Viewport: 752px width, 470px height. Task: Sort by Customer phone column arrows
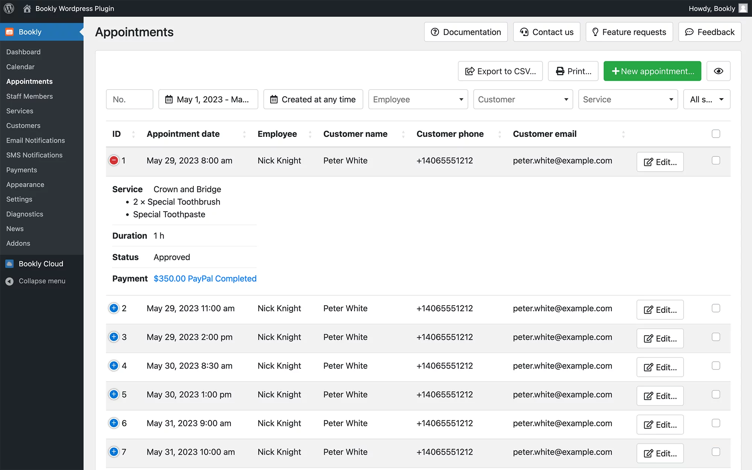499,134
